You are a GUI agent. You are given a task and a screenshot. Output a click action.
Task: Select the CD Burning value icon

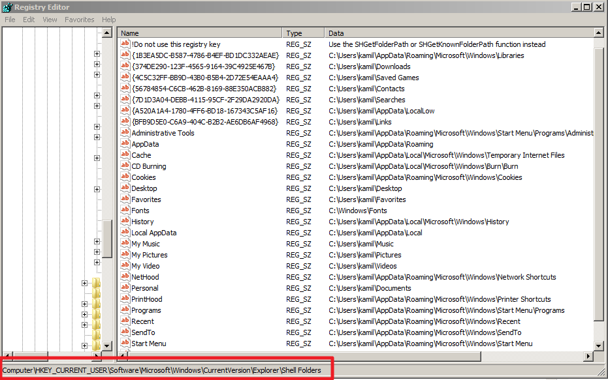click(125, 166)
